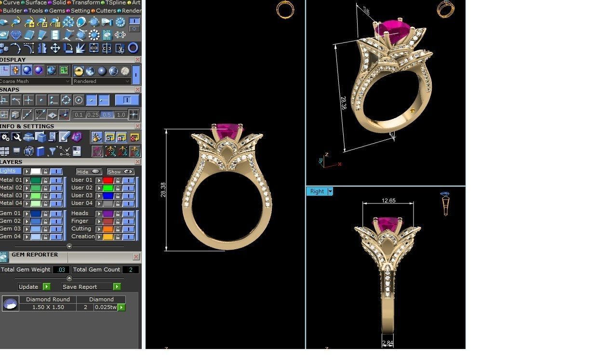The height and width of the screenshot is (363, 614).
Task: Open the Cutters menu
Action: [106, 11]
